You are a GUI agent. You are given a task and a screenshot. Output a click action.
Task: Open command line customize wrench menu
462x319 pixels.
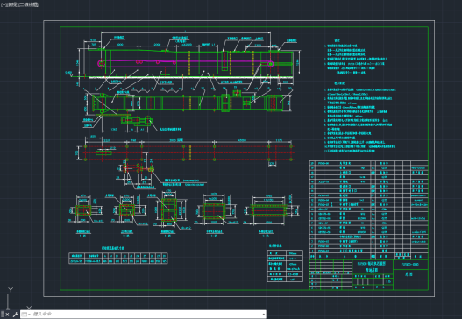[15, 315]
